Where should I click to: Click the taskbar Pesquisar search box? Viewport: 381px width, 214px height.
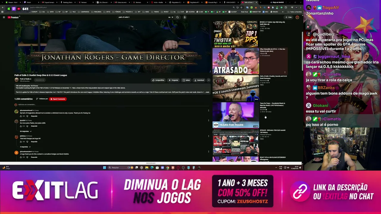tap(121, 168)
